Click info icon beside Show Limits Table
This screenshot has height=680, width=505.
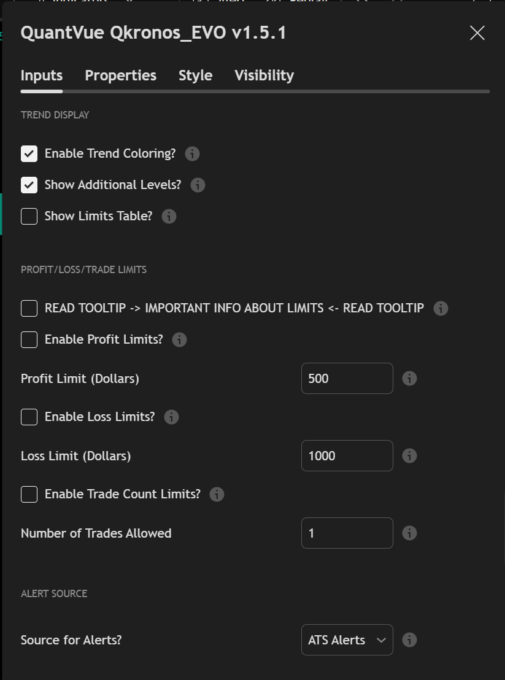pos(169,216)
